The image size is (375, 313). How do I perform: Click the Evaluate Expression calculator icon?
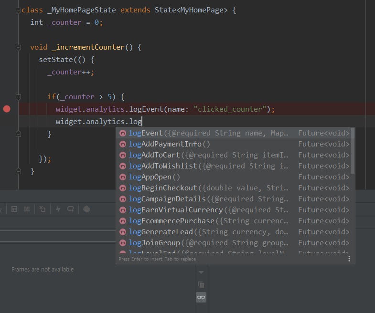tap(14, 209)
